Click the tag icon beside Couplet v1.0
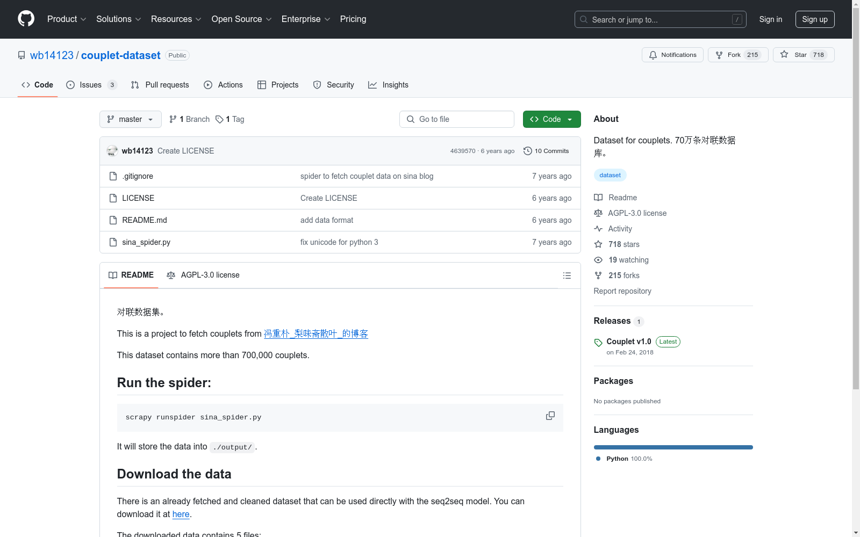The image size is (860, 537). click(598, 343)
